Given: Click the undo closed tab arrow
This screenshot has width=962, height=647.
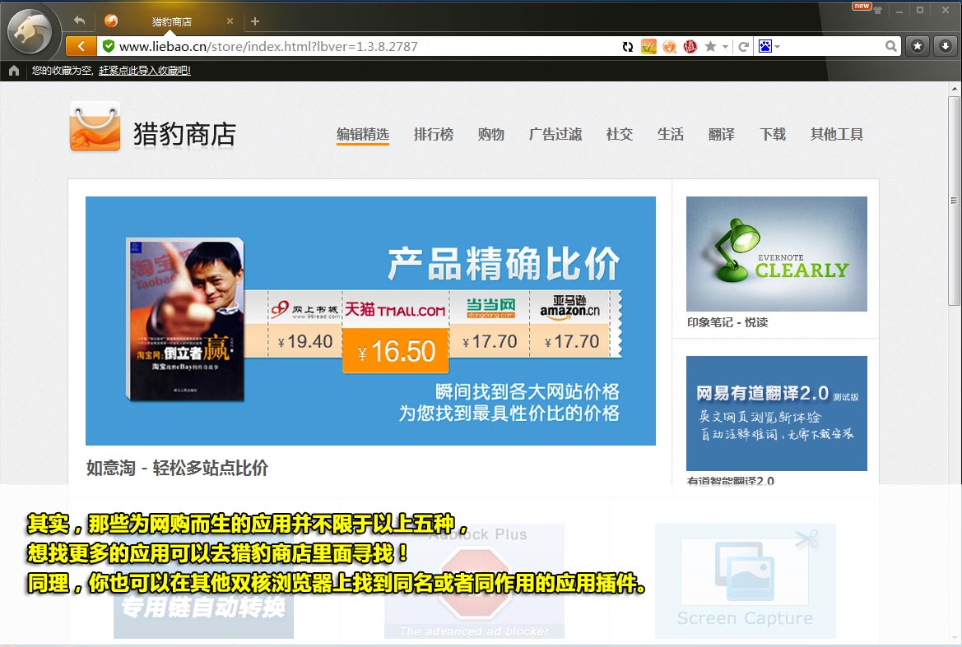Looking at the screenshot, I should pyautogui.click(x=79, y=21).
